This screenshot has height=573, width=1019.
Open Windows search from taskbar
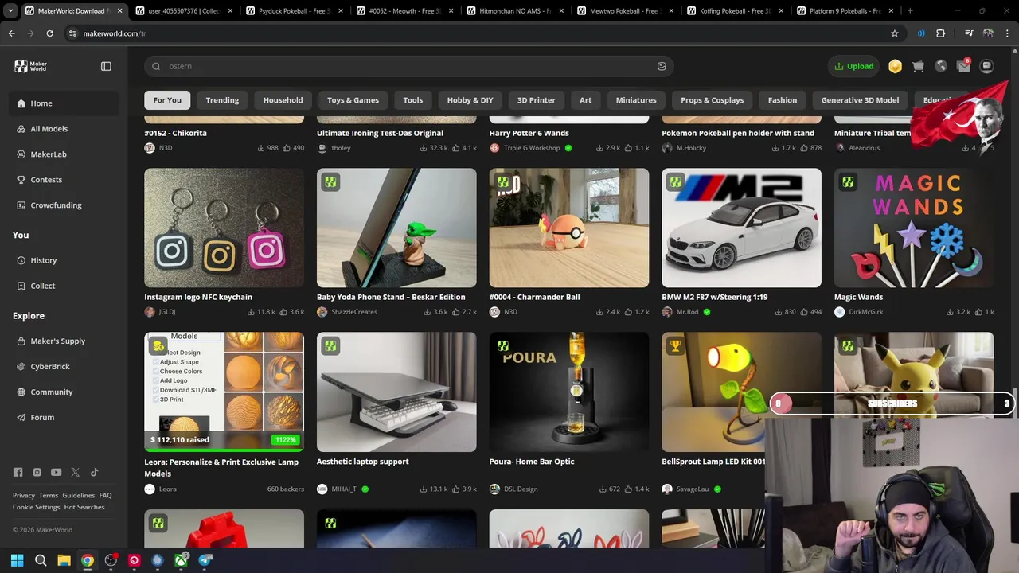tap(41, 560)
